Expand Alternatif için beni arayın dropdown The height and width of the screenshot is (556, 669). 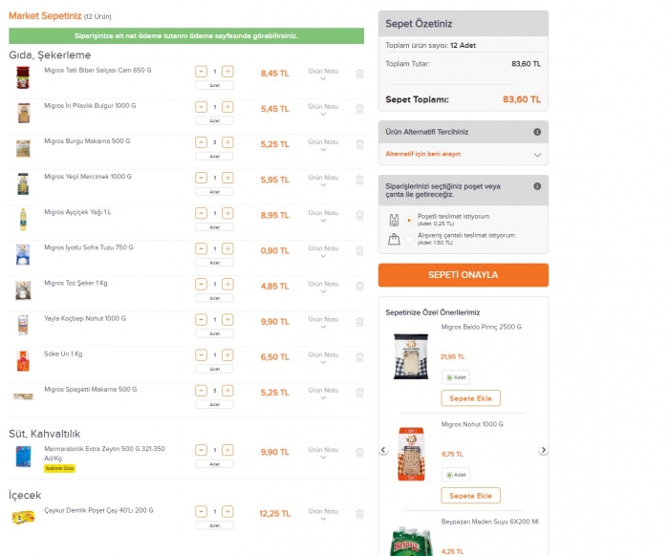464,154
